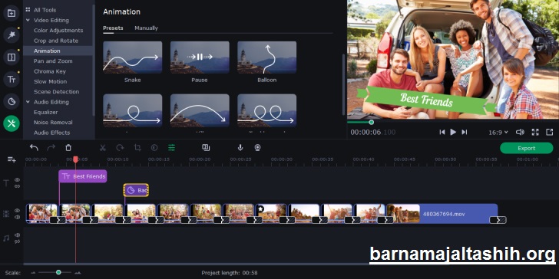Open Audio Effects tool
Image resolution: width=559 pixels, height=279 pixels.
pyautogui.click(x=51, y=133)
